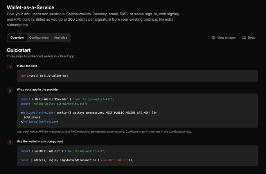This screenshot has width=266, height=174.
Task: Click the closing </HeliusWalletProvider> tag line
Action: tap(39, 122)
